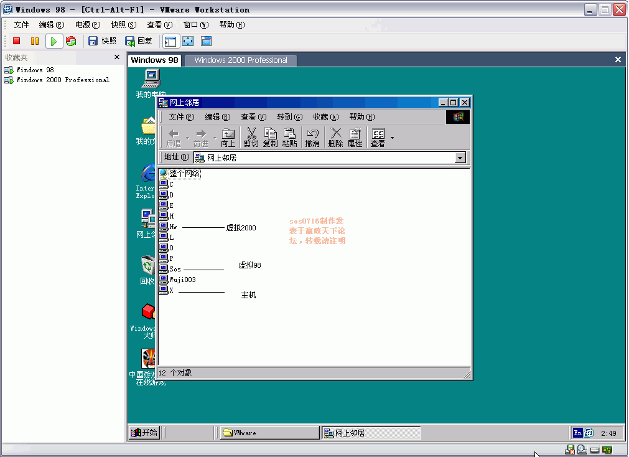Select computer Sos in network list
Image resolution: width=629 pixels, height=457 pixels.
tap(170, 269)
